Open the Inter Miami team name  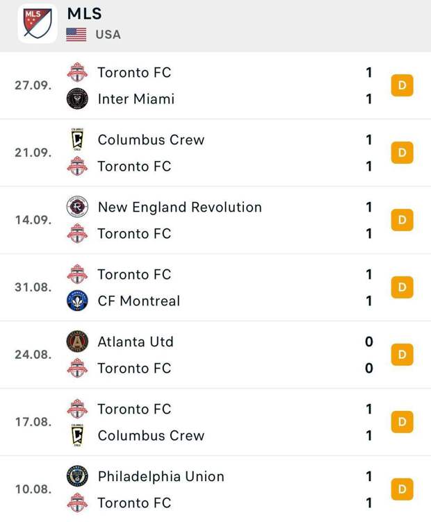pos(136,99)
